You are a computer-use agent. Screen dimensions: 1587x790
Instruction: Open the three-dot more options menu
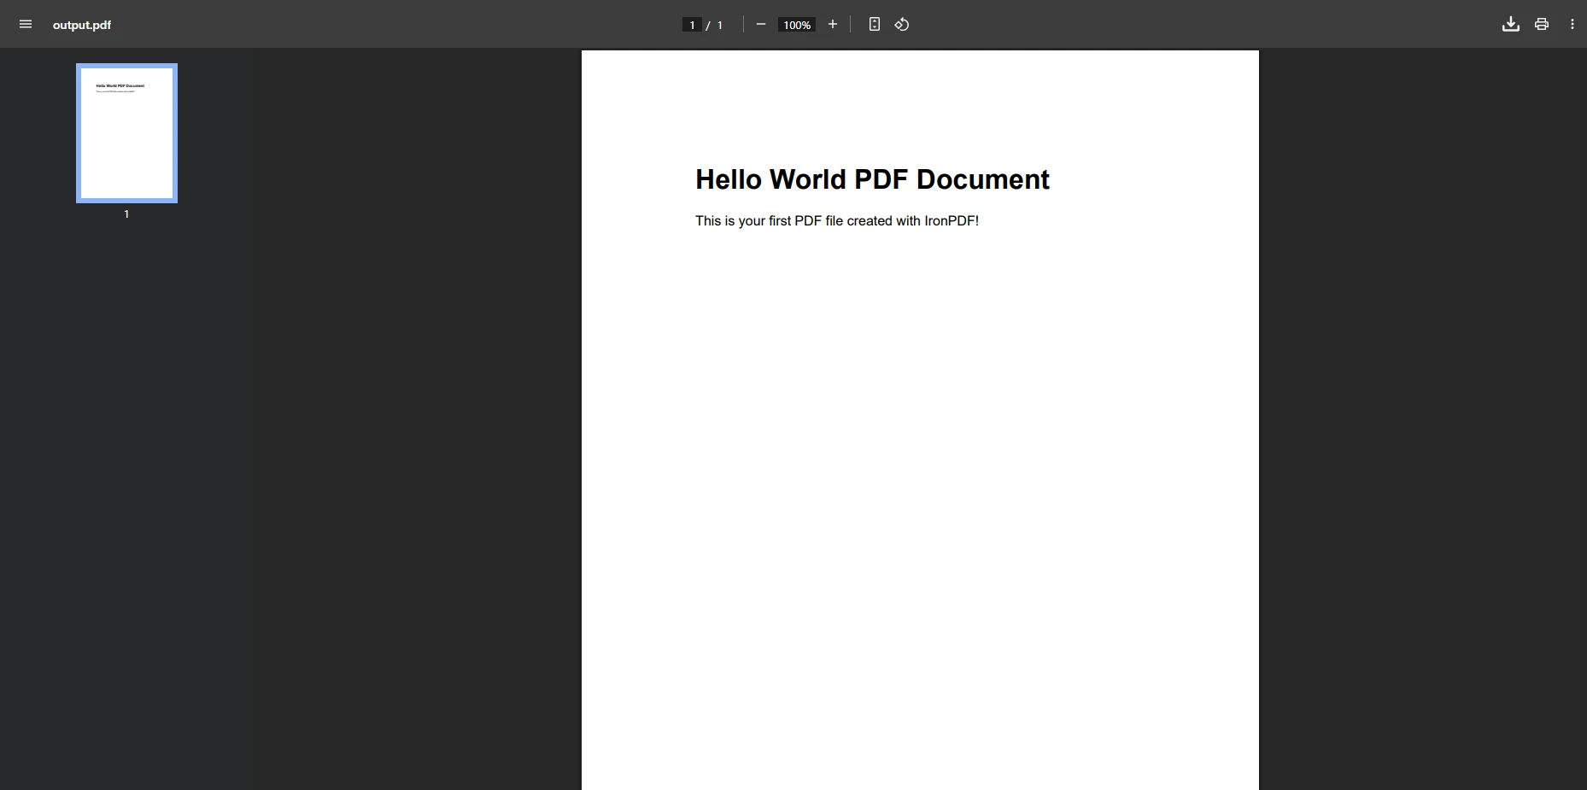1573,24
